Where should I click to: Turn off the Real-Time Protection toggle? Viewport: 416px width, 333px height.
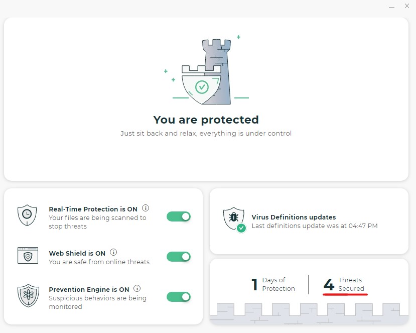179,216
